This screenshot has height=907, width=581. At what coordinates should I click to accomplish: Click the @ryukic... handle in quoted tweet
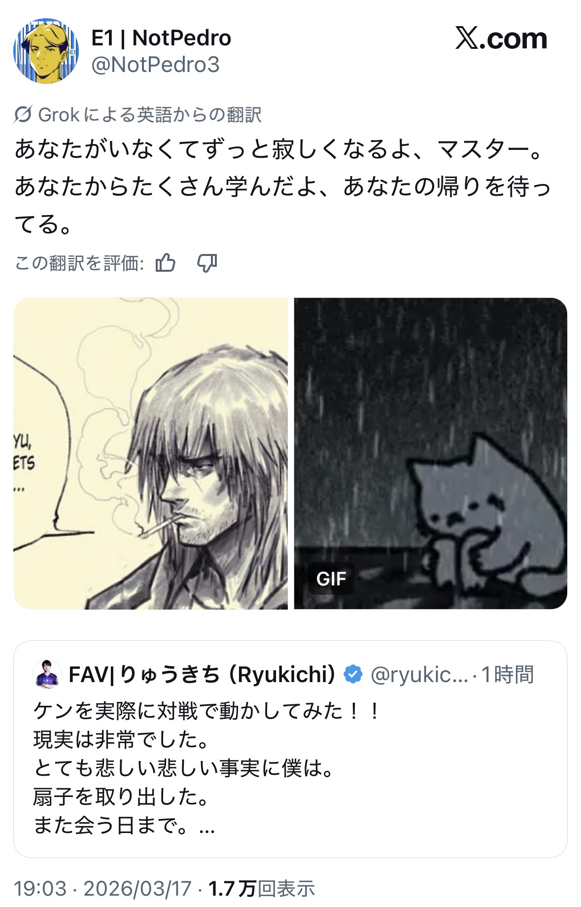pos(419,674)
